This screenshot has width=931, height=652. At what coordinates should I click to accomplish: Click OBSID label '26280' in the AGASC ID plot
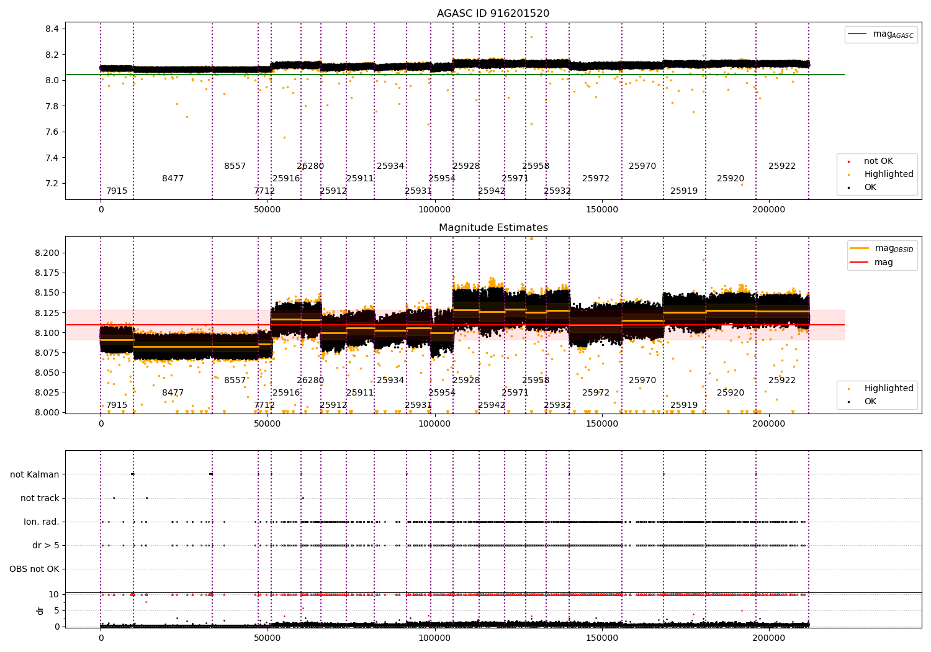click(x=310, y=166)
